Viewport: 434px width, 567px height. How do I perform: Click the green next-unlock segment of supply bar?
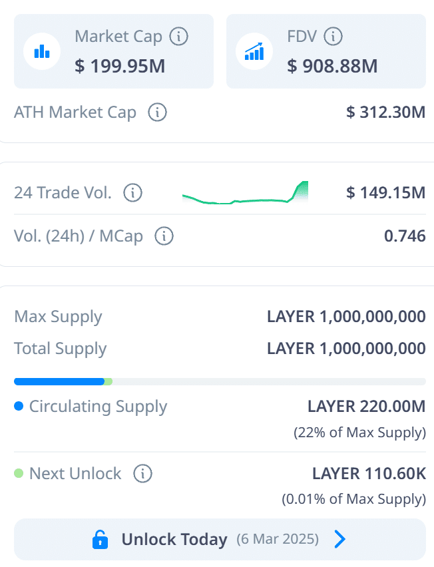click(108, 381)
